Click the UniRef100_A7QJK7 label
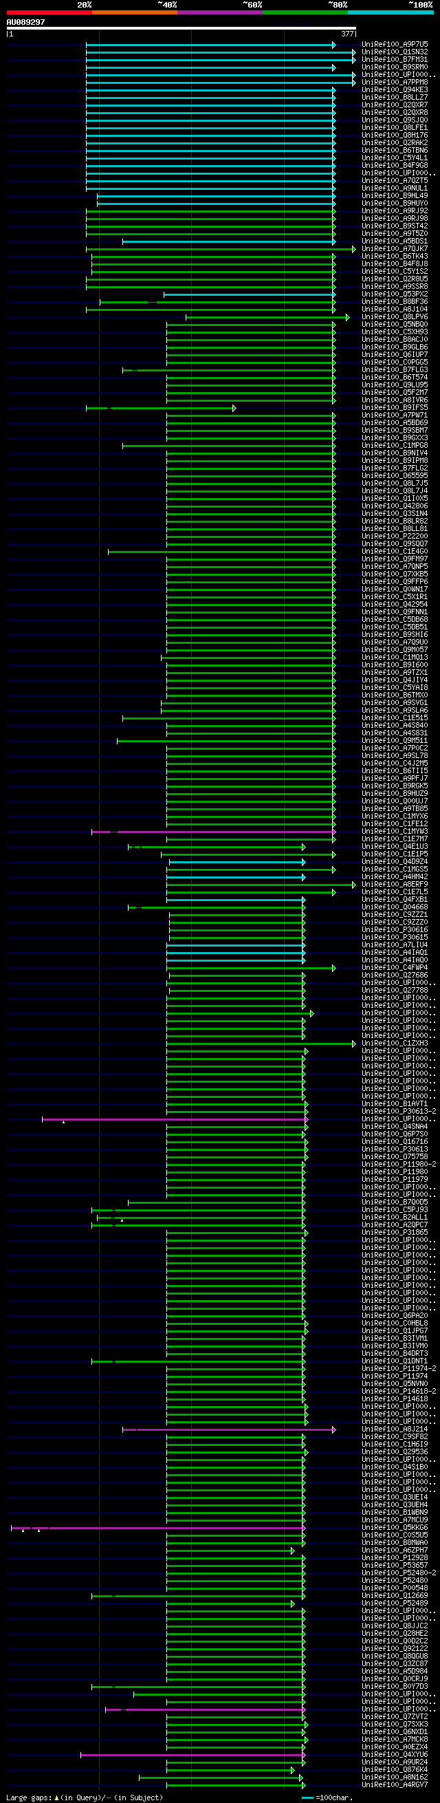Viewport: 440px width, 1803px height. click(395, 248)
